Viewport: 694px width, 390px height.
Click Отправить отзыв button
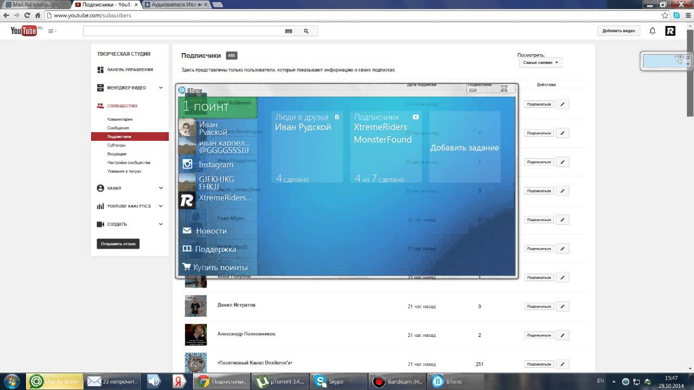[x=118, y=244]
